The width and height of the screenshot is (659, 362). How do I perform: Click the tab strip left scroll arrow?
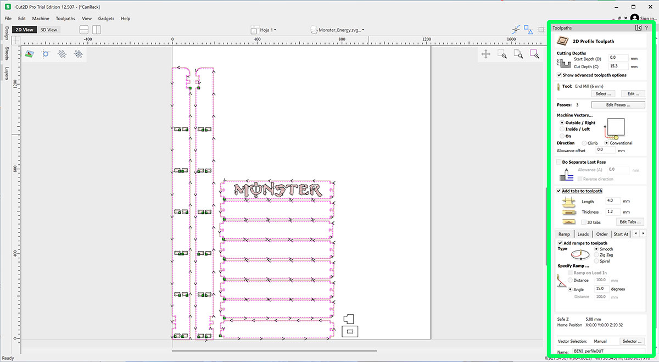pos(635,234)
